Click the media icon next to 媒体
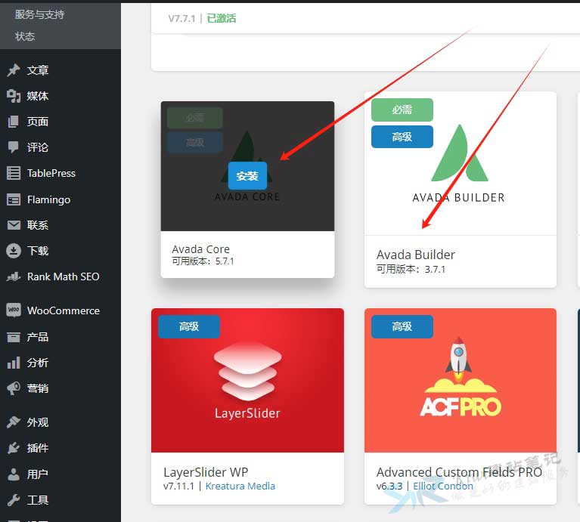 pyautogui.click(x=14, y=96)
